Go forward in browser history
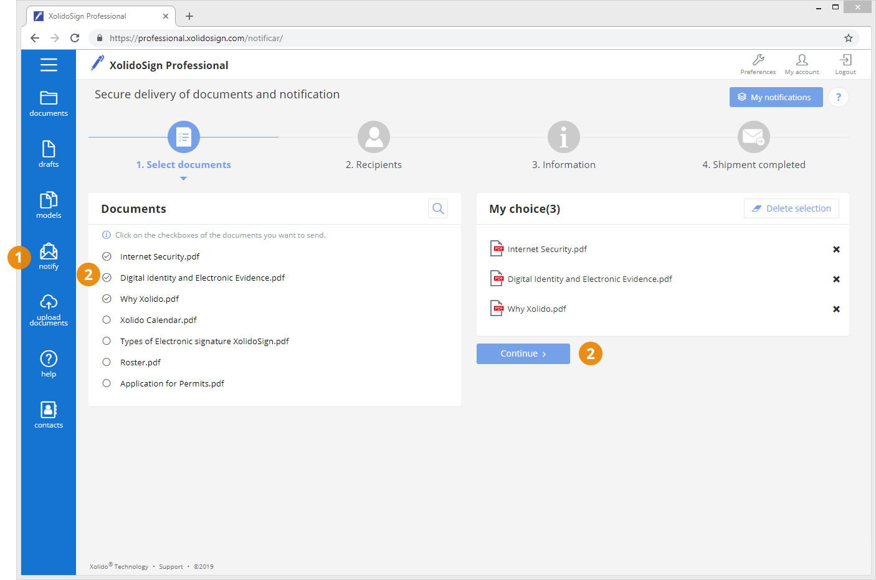This screenshot has height=580, width=876. tap(55, 38)
